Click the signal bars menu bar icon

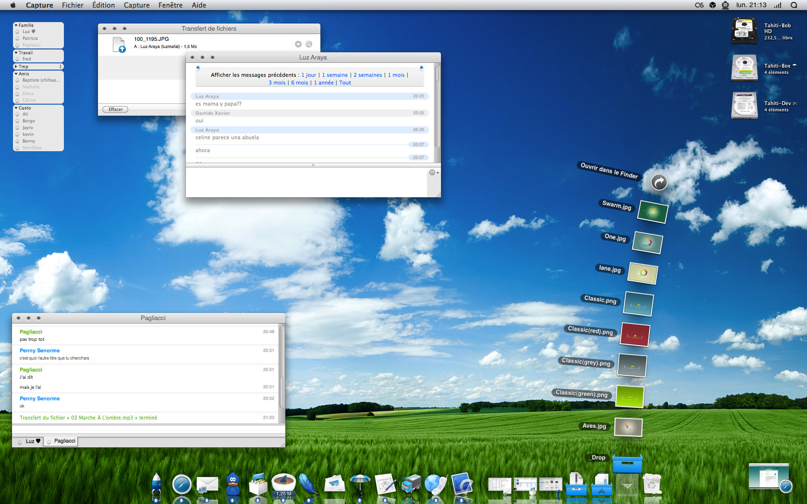coord(778,5)
